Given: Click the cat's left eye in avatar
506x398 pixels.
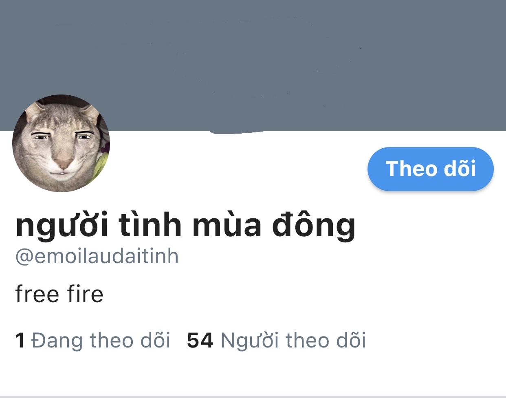Looking at the screenshot, I should [41, 137].
